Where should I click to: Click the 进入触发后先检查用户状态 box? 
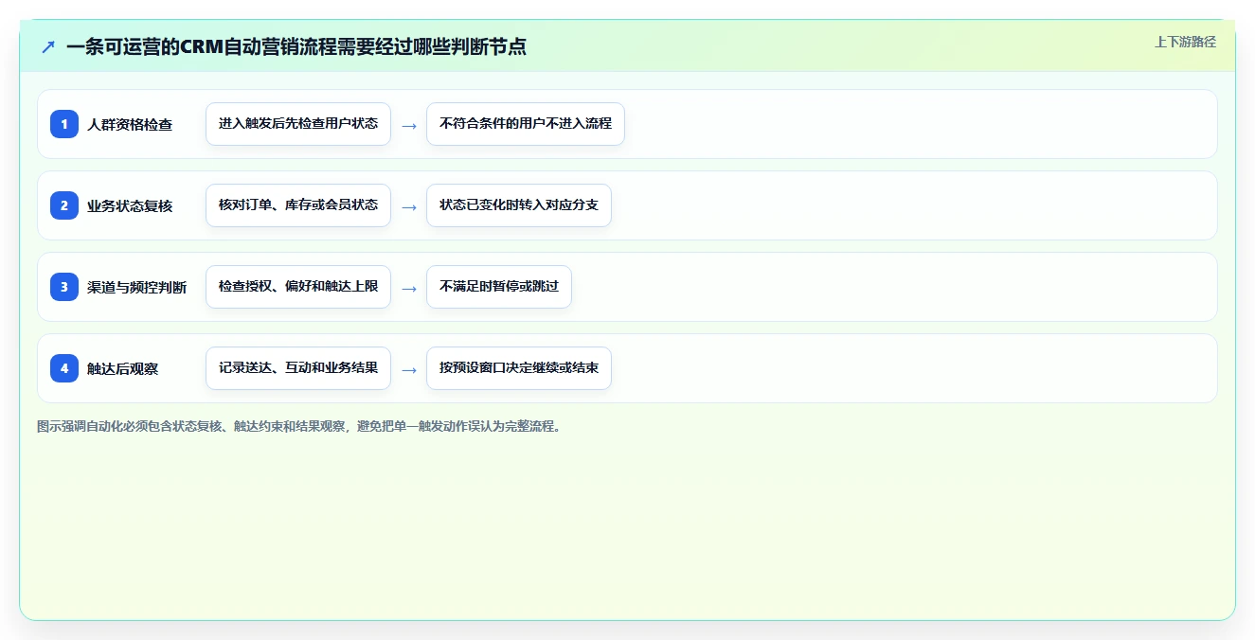click(298, 124)
